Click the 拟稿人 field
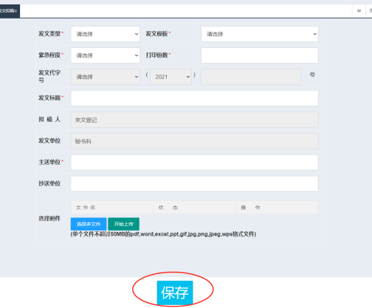This screenshot has width=372, height=308. point(194,120)
